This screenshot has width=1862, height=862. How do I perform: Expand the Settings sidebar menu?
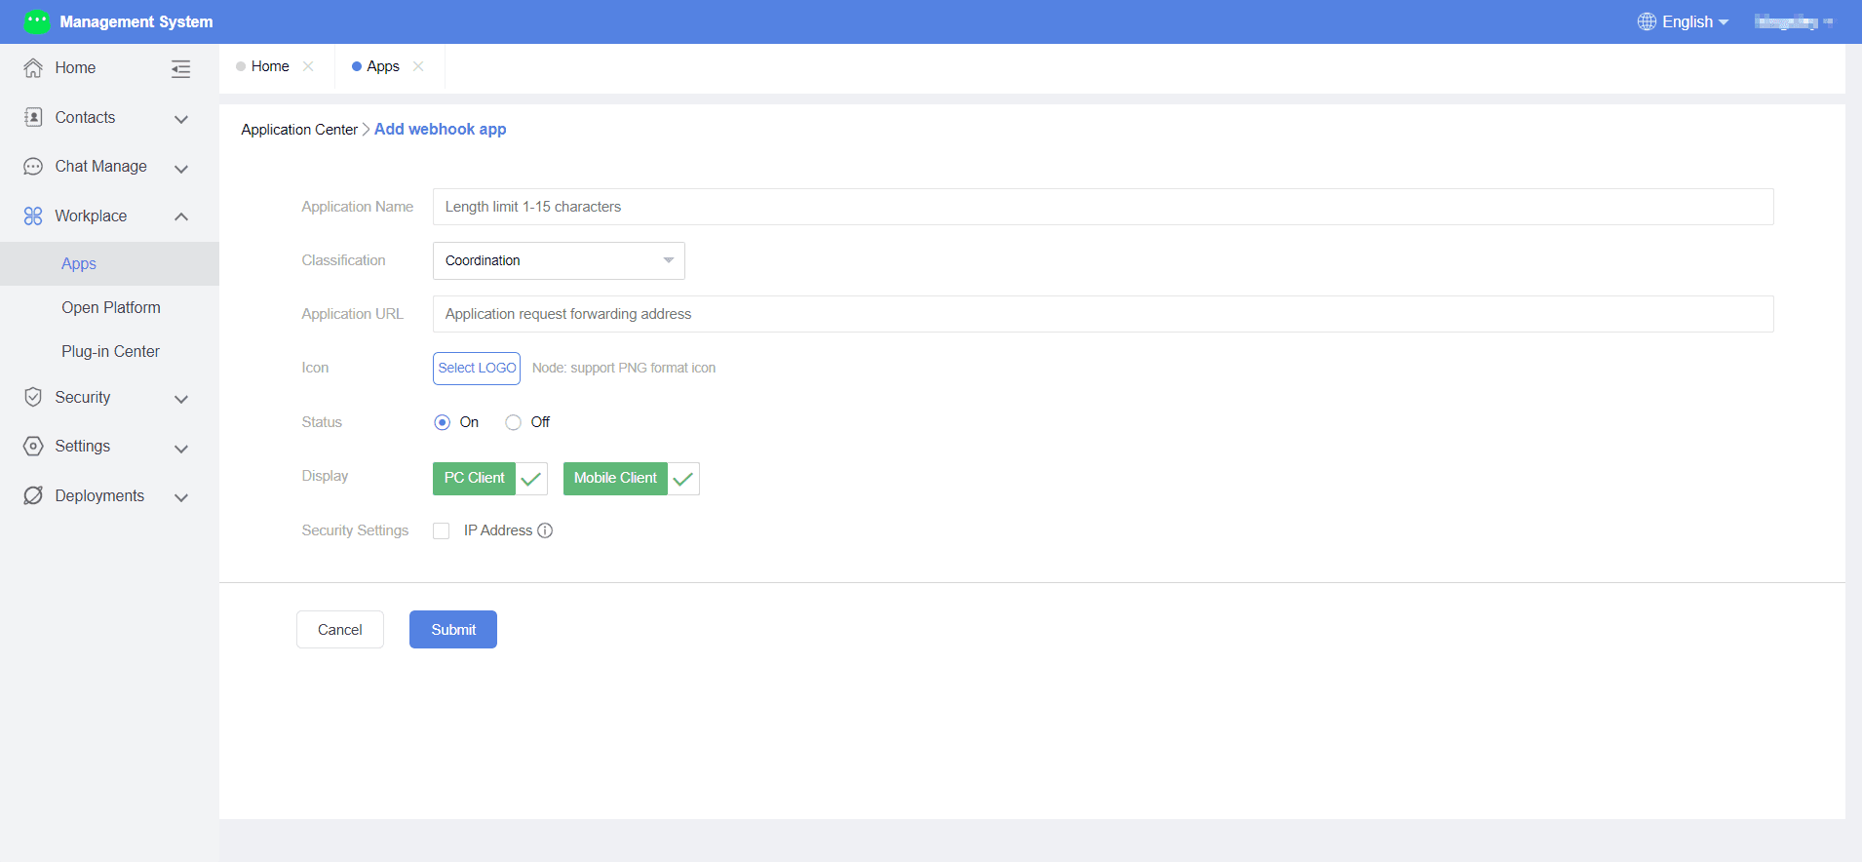pos(109,447)
